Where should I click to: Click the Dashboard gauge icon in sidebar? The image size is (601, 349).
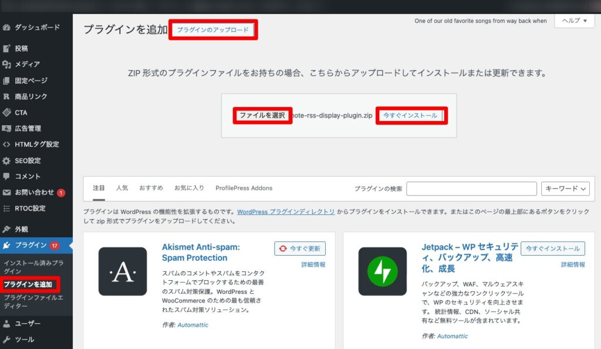coord(6,27)
